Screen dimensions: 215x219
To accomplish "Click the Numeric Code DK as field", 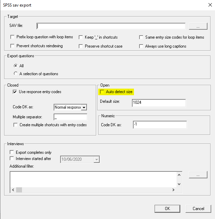I will click(160, 125).
